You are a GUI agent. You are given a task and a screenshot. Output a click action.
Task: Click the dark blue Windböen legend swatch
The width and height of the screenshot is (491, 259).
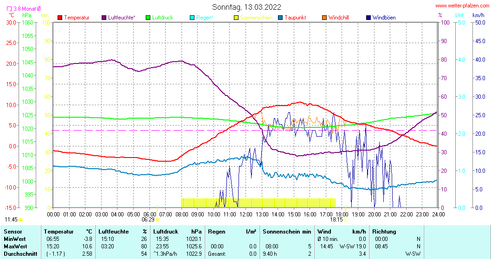point(368,18)
